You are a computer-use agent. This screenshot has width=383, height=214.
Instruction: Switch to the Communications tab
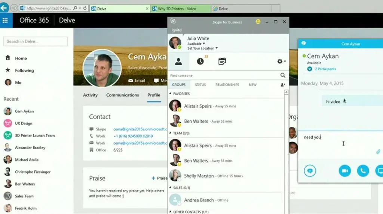122,95
